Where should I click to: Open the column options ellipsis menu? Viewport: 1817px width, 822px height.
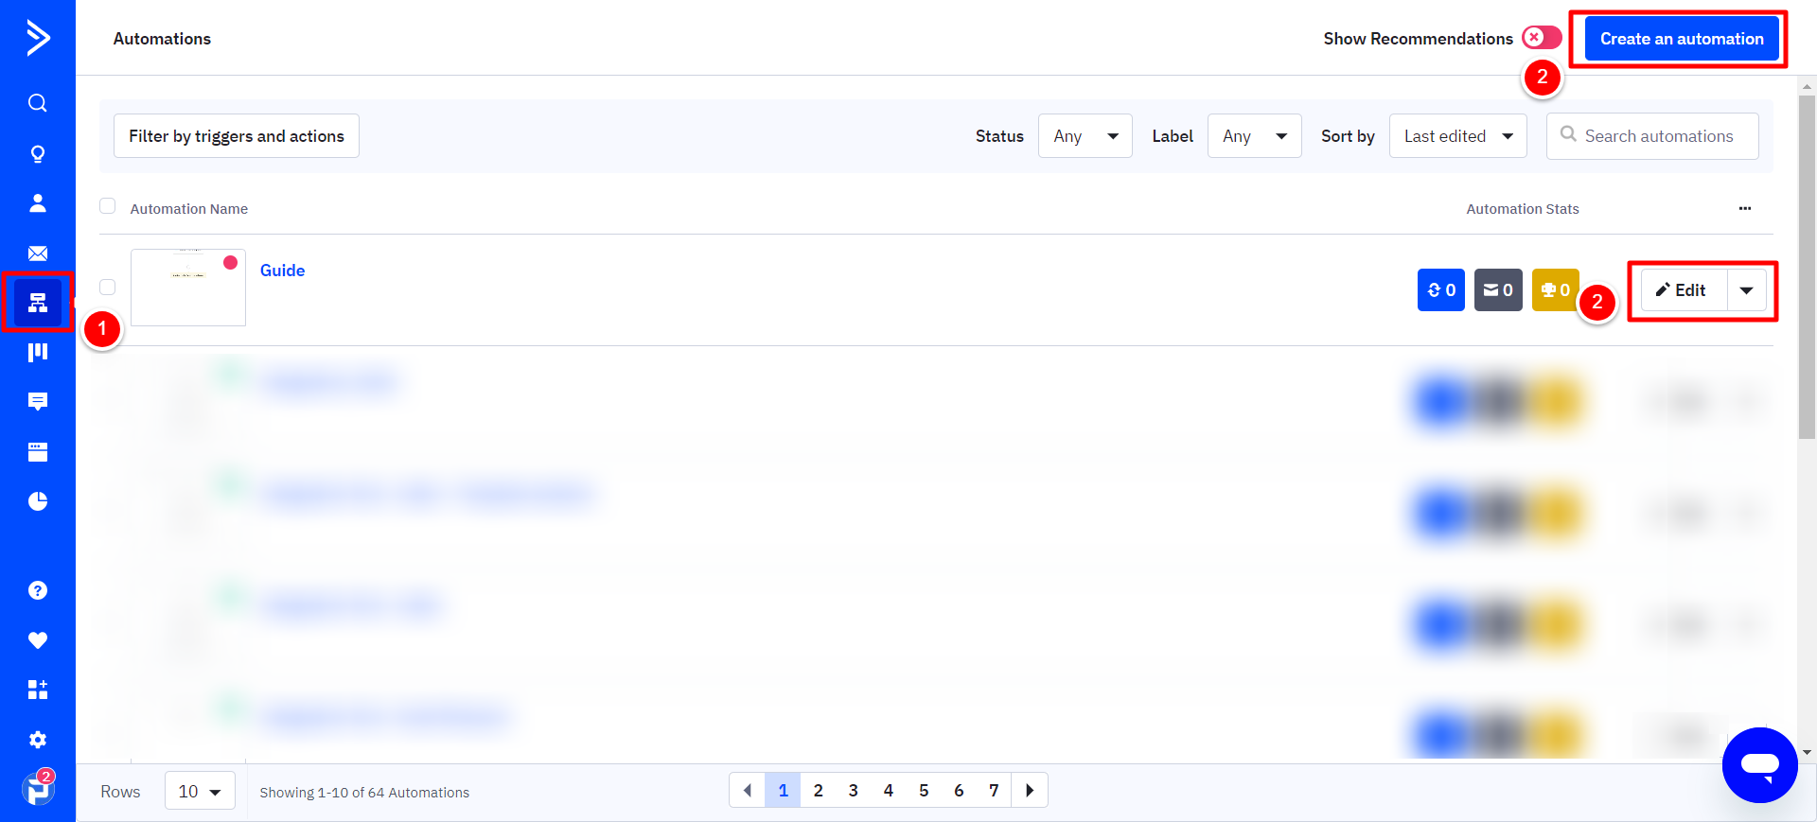coord(1745,208)
